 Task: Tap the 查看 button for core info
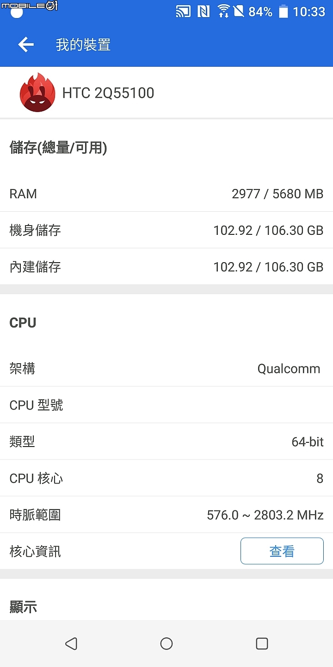[282, 551]
